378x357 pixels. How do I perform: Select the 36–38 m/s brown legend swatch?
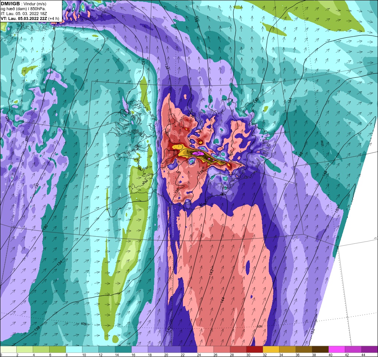pyautogui.click(x=304, y=349)
